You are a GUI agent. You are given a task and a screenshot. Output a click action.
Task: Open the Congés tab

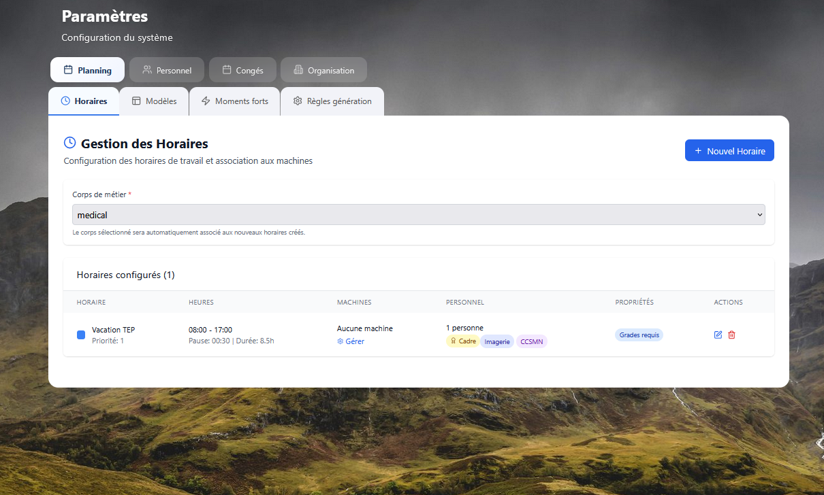[242, 70]
